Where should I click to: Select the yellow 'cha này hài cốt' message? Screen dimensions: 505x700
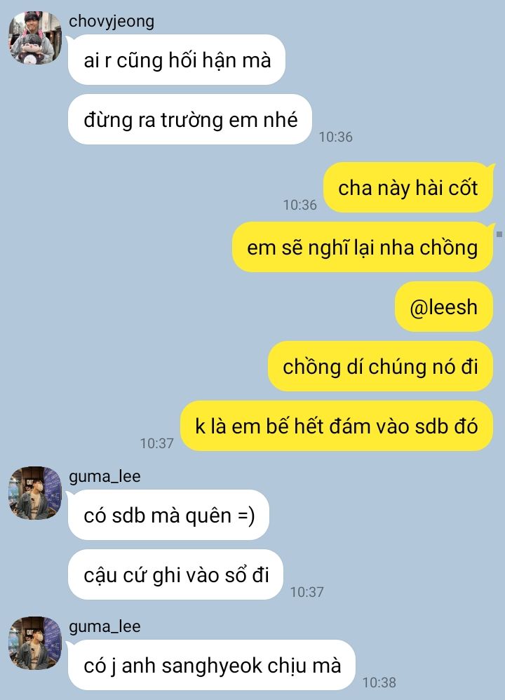tap(408, 187)
